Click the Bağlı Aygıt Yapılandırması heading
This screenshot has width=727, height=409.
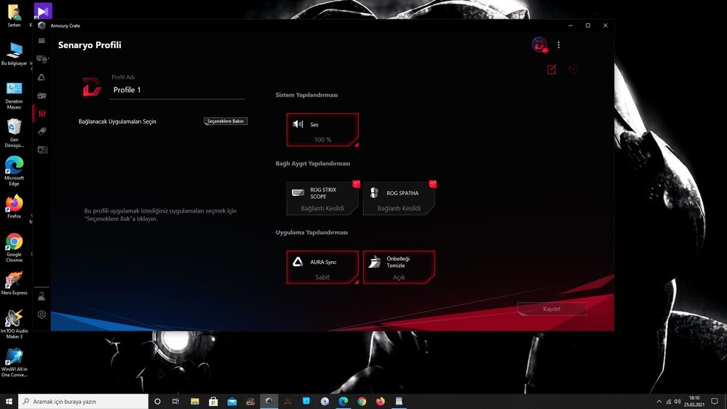pyautogui.click(x=312, y=163)
